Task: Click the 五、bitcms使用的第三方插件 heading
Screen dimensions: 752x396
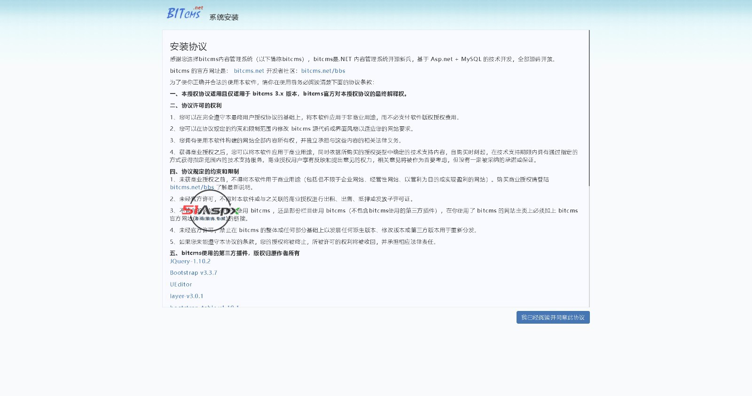Action: coord(235,253)
